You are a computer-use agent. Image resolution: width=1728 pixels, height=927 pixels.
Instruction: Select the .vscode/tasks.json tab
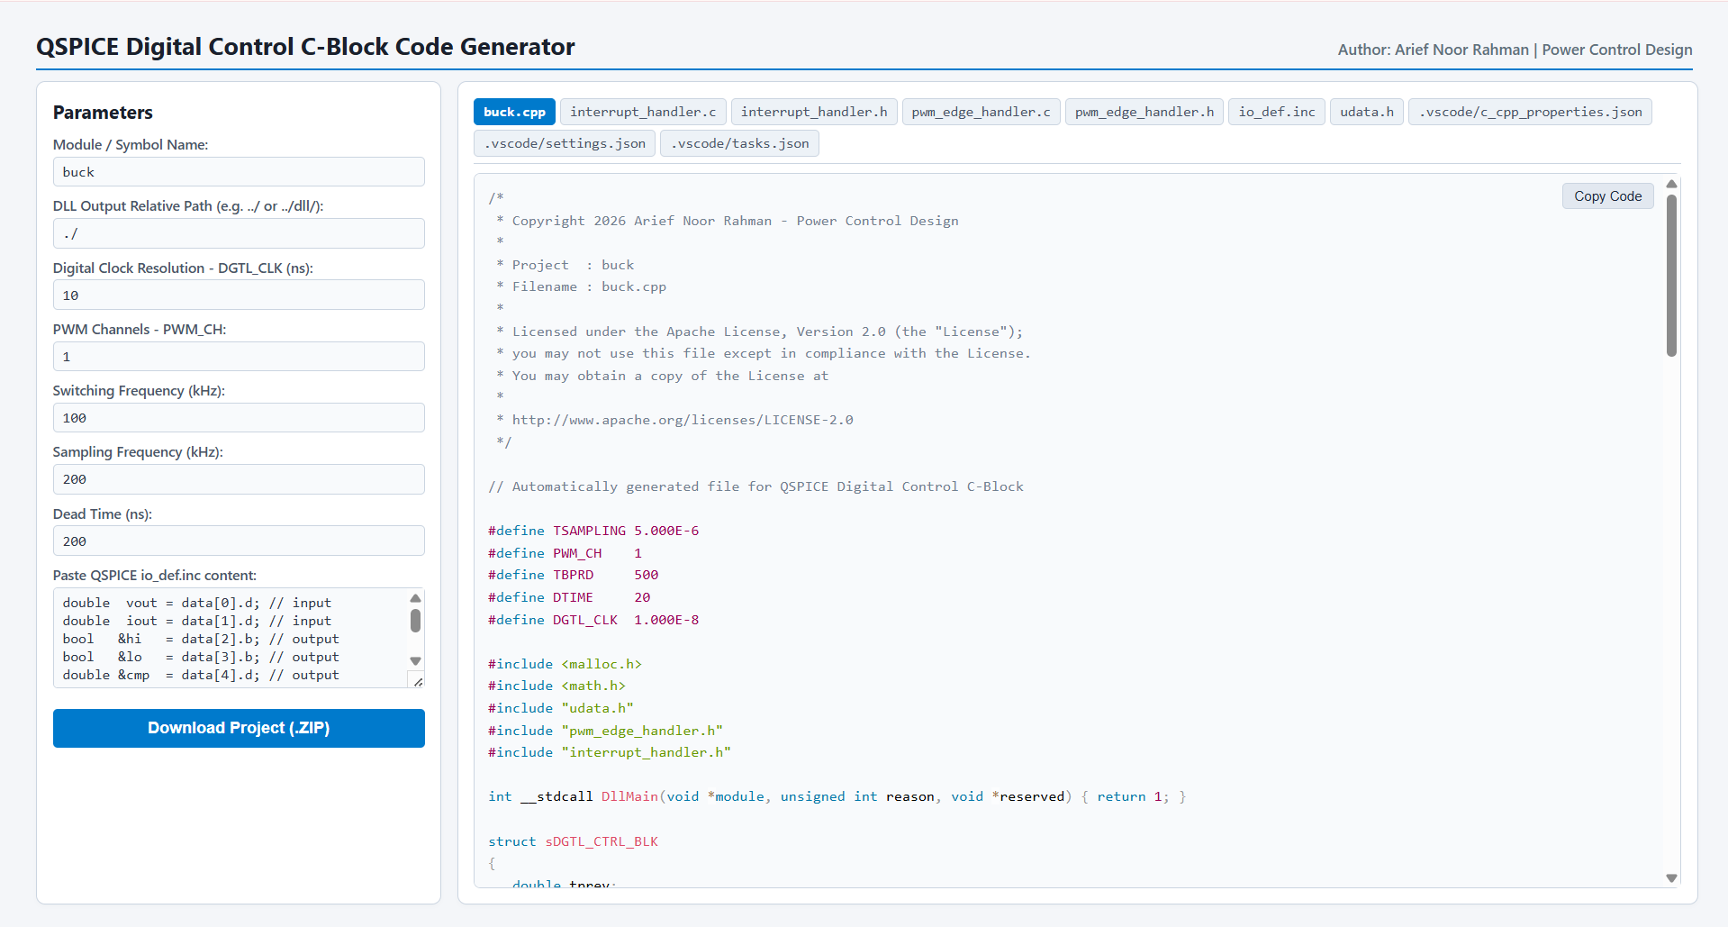tap(739, 143)
